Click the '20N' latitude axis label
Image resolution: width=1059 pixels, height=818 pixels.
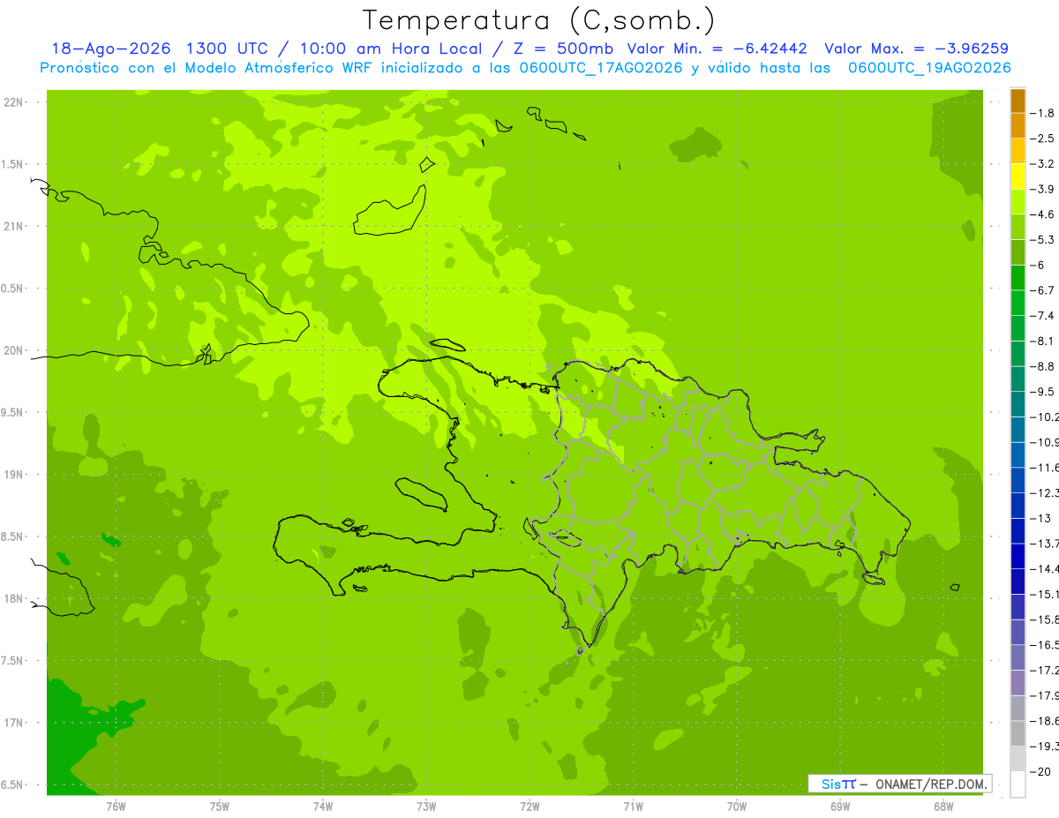pyautogui.click(x=12, y=350)
